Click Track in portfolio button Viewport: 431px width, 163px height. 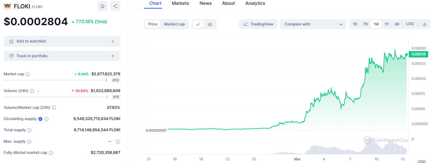(62, 56)
